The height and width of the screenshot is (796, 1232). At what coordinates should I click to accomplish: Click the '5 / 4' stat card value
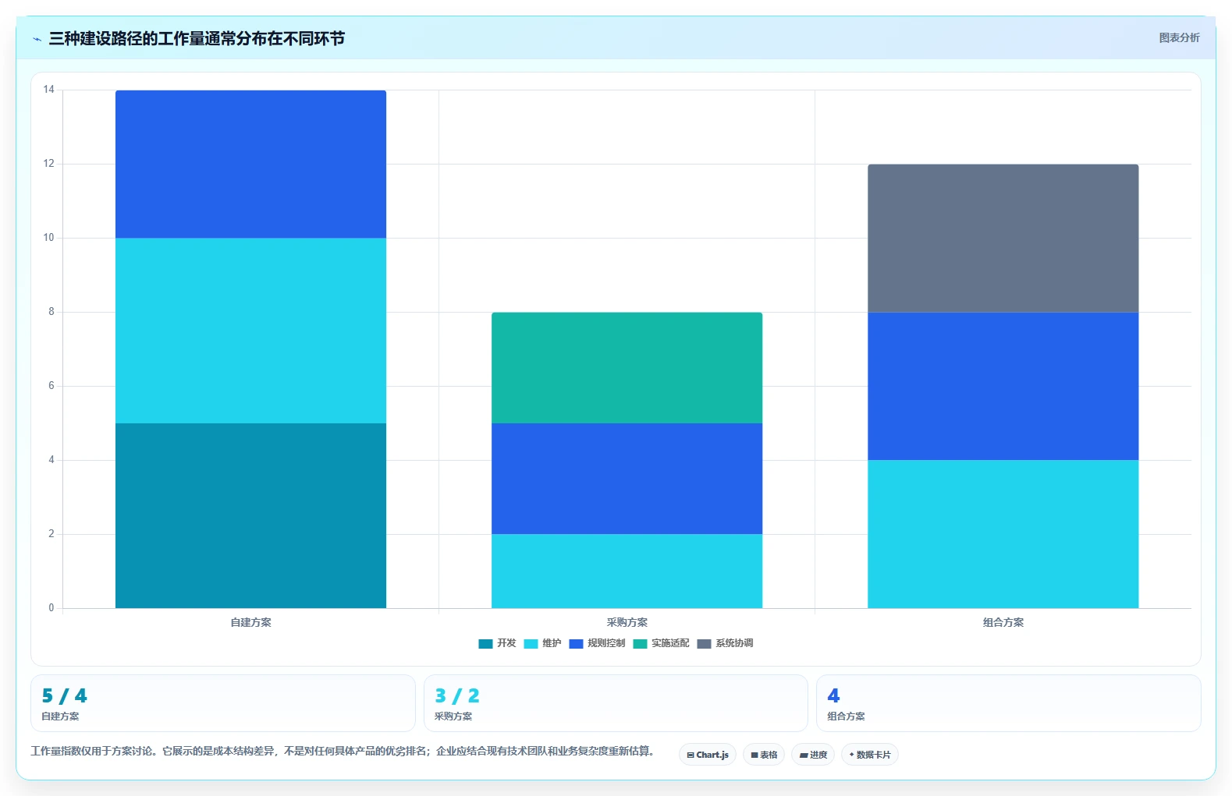point(64,695)
